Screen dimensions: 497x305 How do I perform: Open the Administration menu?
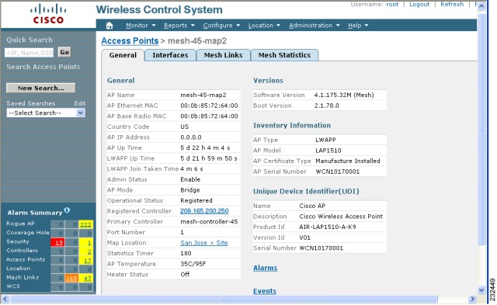pyautogui.click(x=314, y=26)
